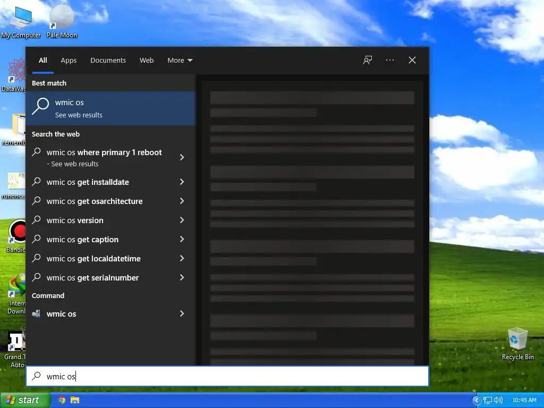Switch to the All tab
544x408 pixels.
click(42, 61)
